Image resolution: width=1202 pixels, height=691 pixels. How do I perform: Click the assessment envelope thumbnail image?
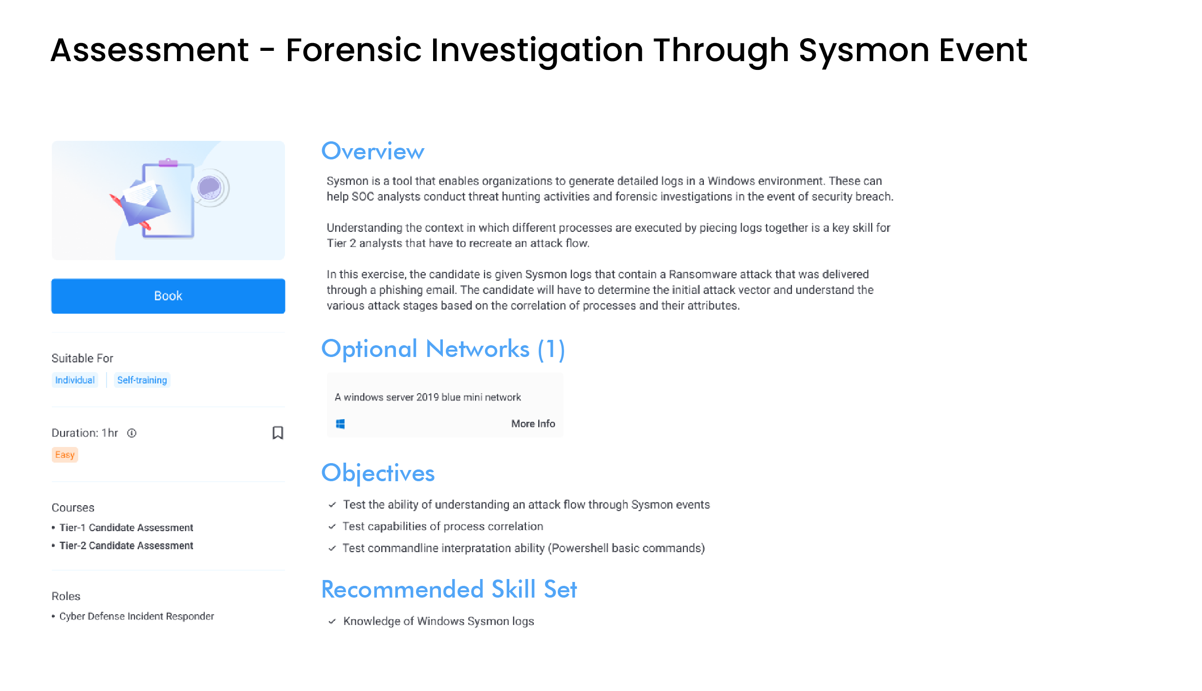tap(168, 201)
